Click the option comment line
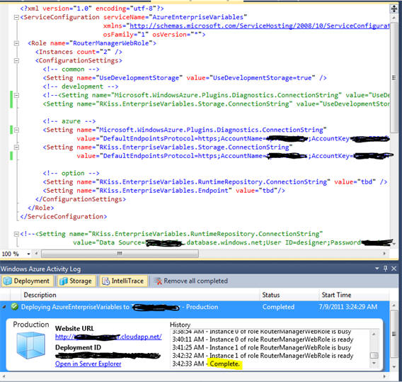Screen dimensions: 402x382 (71, 174)
